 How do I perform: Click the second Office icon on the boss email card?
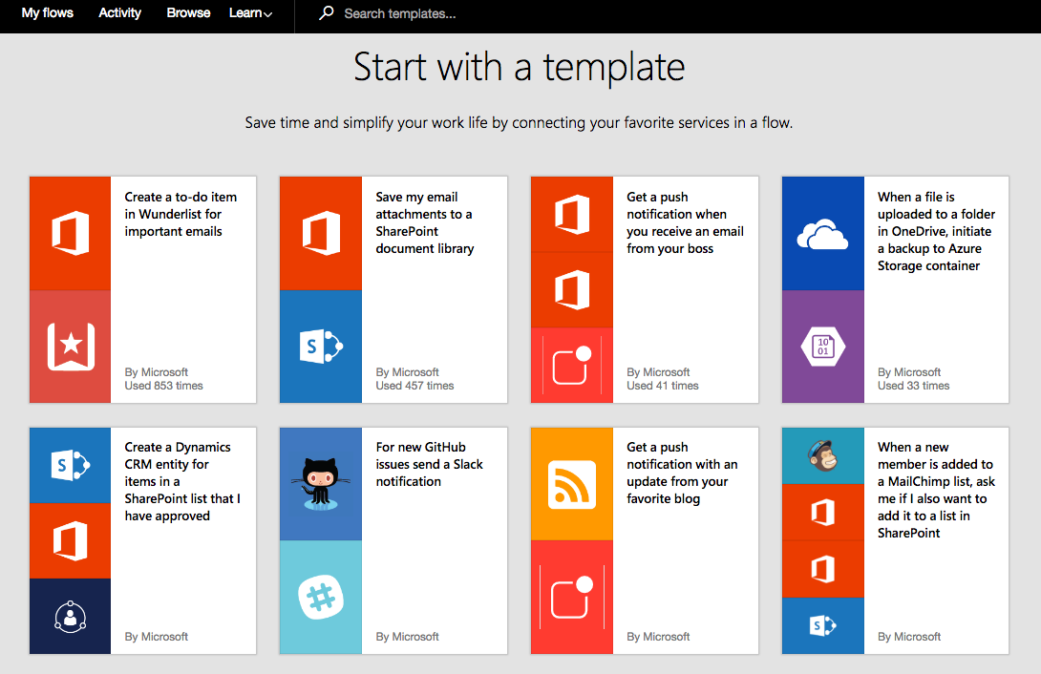(x=572, y=290)
